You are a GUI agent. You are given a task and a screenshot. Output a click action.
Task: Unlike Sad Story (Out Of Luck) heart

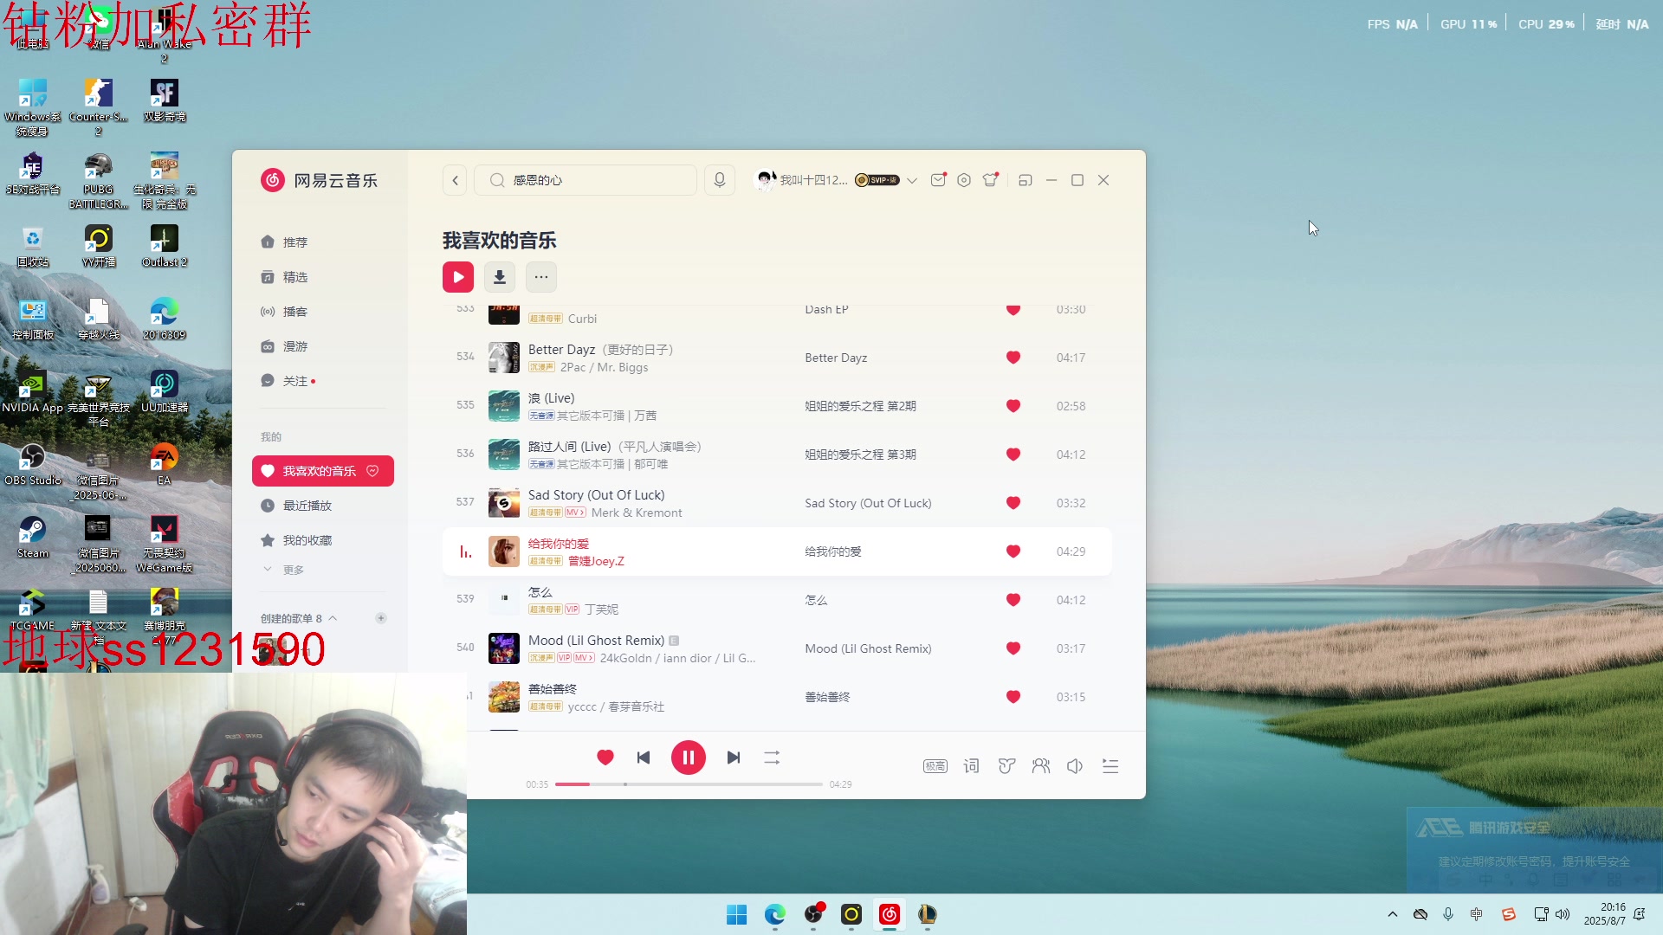click(1013, 503)
